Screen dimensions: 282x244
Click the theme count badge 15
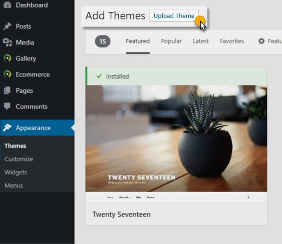[x=103, y=42]
